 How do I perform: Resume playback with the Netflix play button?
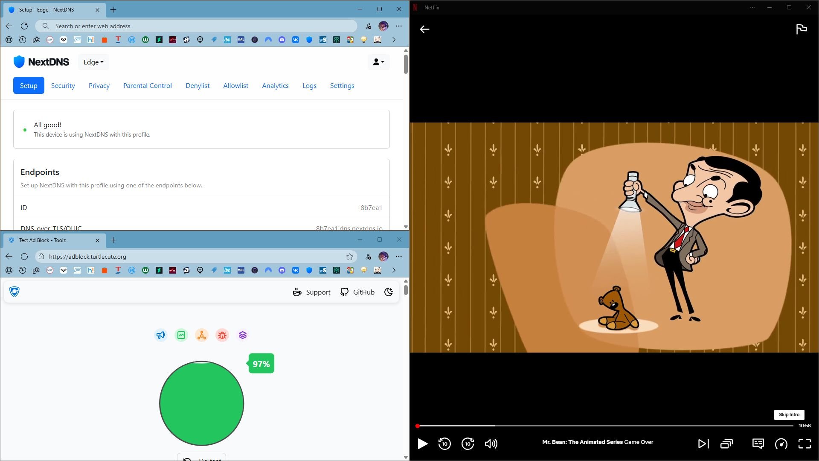422,444
